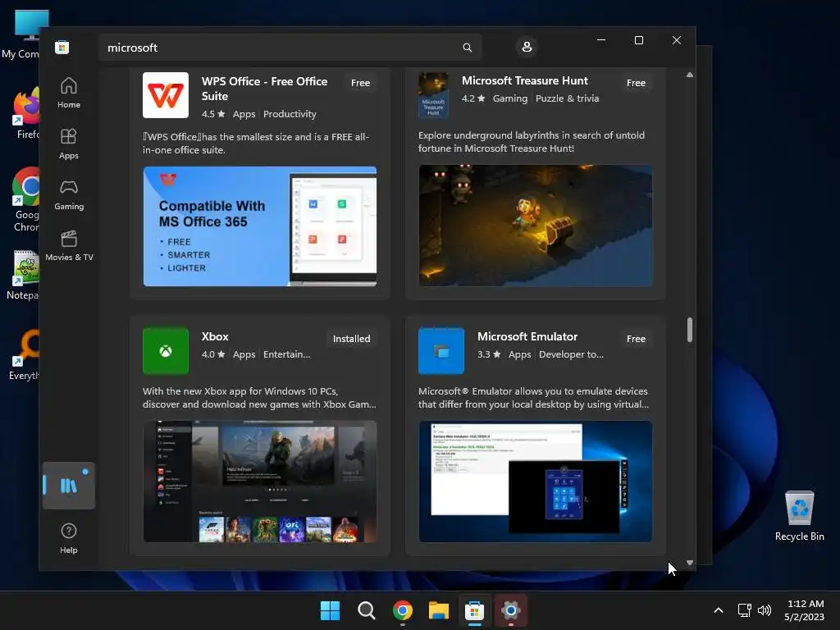Expand the system tray hidden icons chevron
840x630 pixels.
[719, 610]
